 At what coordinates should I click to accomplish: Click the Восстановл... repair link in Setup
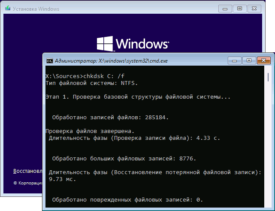28,171
